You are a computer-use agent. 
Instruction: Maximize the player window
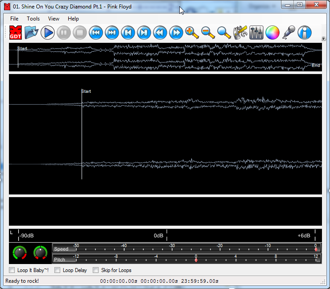[x=300, y=4]
